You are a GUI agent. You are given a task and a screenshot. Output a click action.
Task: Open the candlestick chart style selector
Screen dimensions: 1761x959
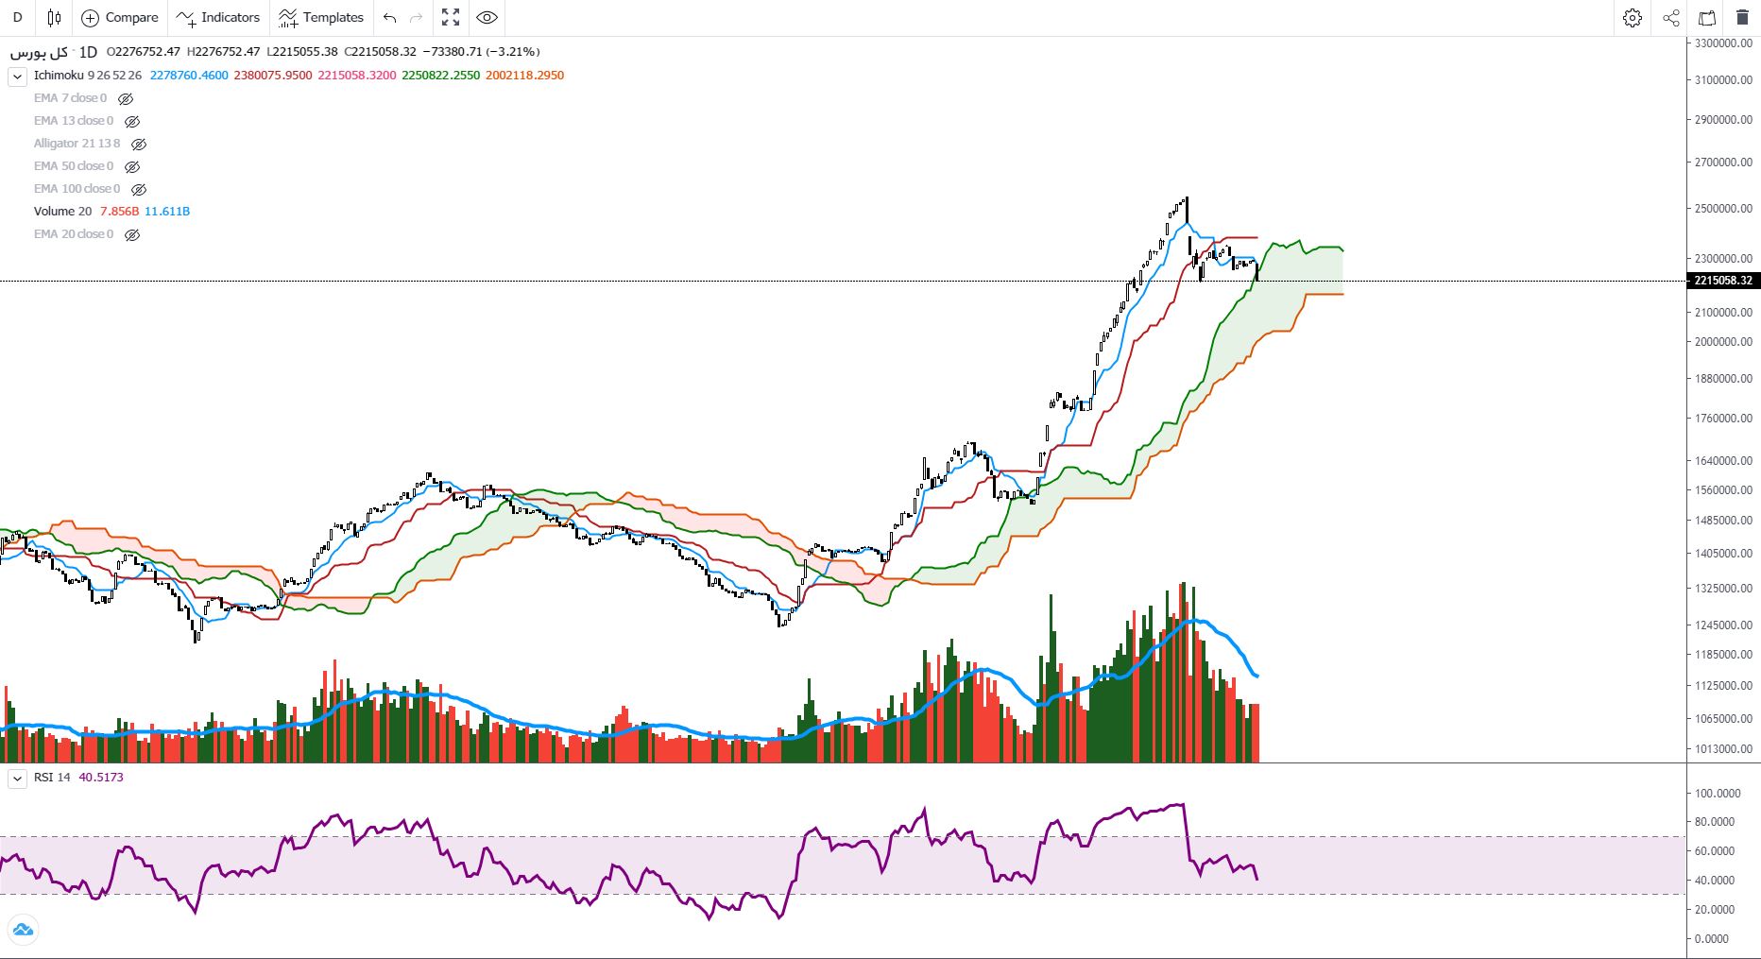click(54, 18)
